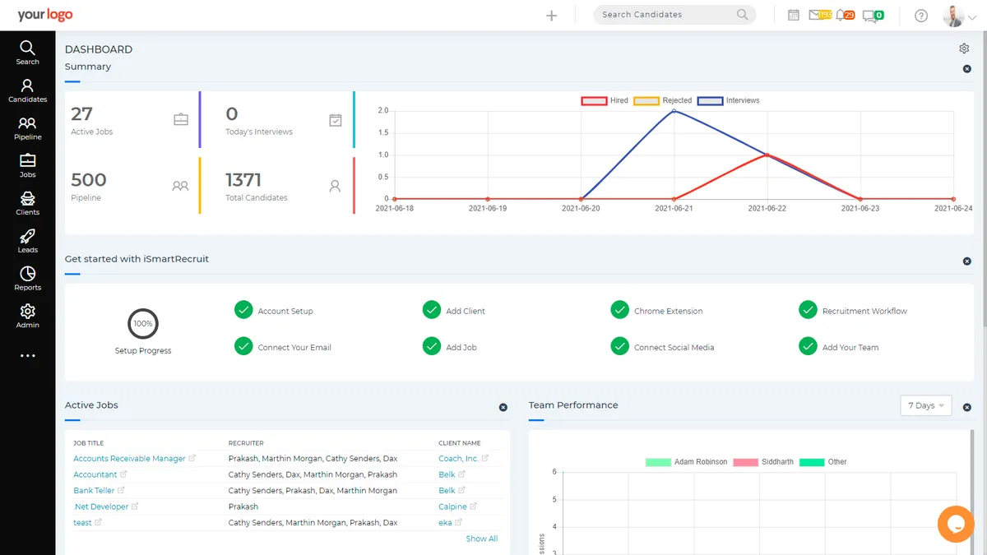Viewport: 987px width, 555px height.
Task: Close the Active Jobs panel
Action: point(503,407)
